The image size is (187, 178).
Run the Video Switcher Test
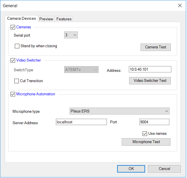[150, 81]
